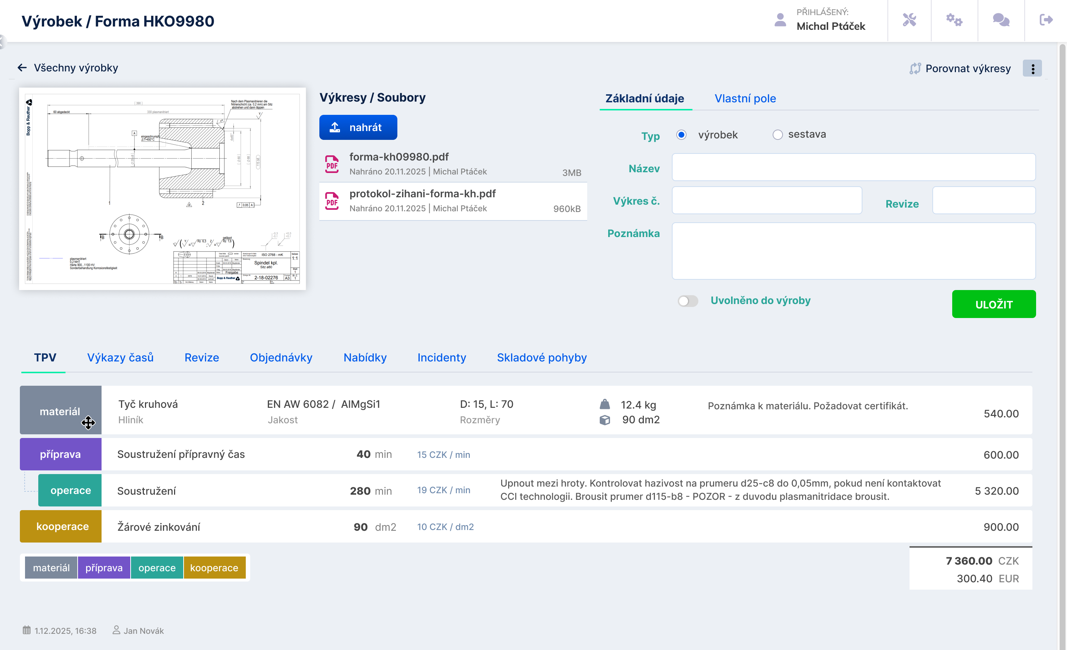
Task: Select the sestava radio option
Action: click(777, 135)
